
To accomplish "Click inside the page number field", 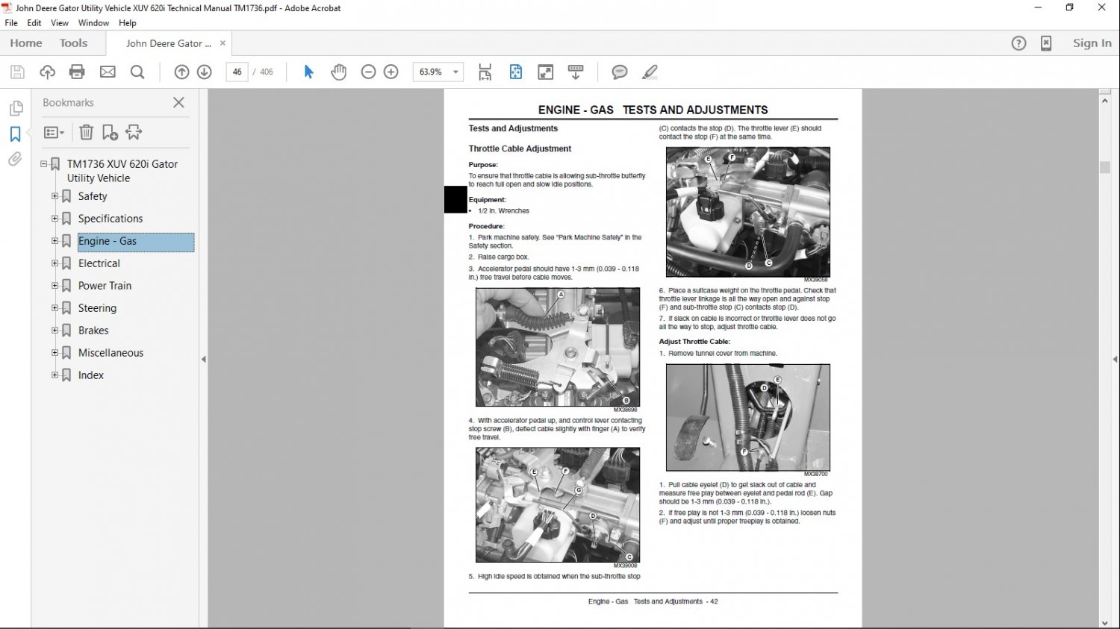I will pyautogui.click(x=236, y=72).
